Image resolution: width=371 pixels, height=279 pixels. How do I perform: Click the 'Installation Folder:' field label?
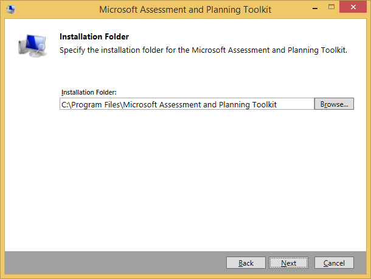click(89, 92)
